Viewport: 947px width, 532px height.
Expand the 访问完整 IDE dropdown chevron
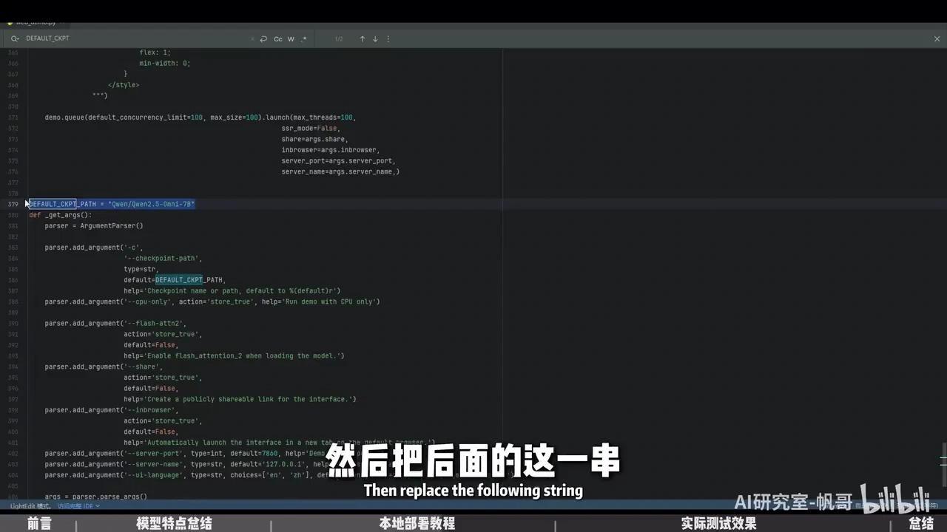click(97, 505)
